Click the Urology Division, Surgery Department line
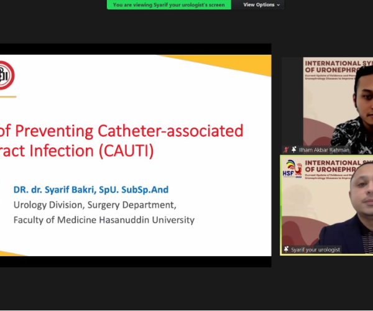 (95, 205)
